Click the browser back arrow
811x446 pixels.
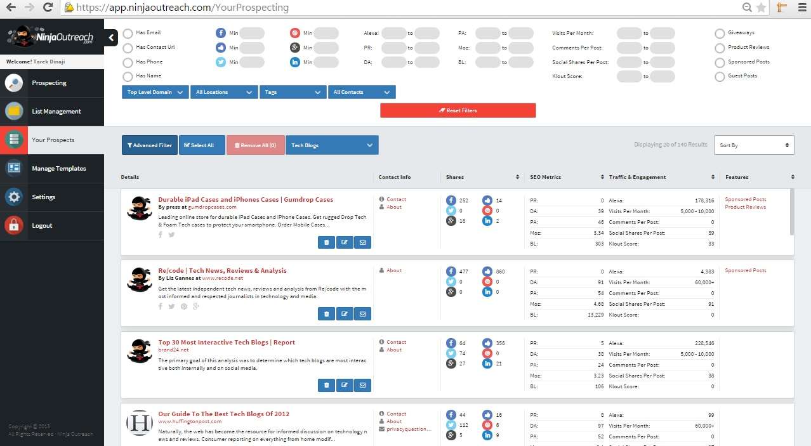11,8
